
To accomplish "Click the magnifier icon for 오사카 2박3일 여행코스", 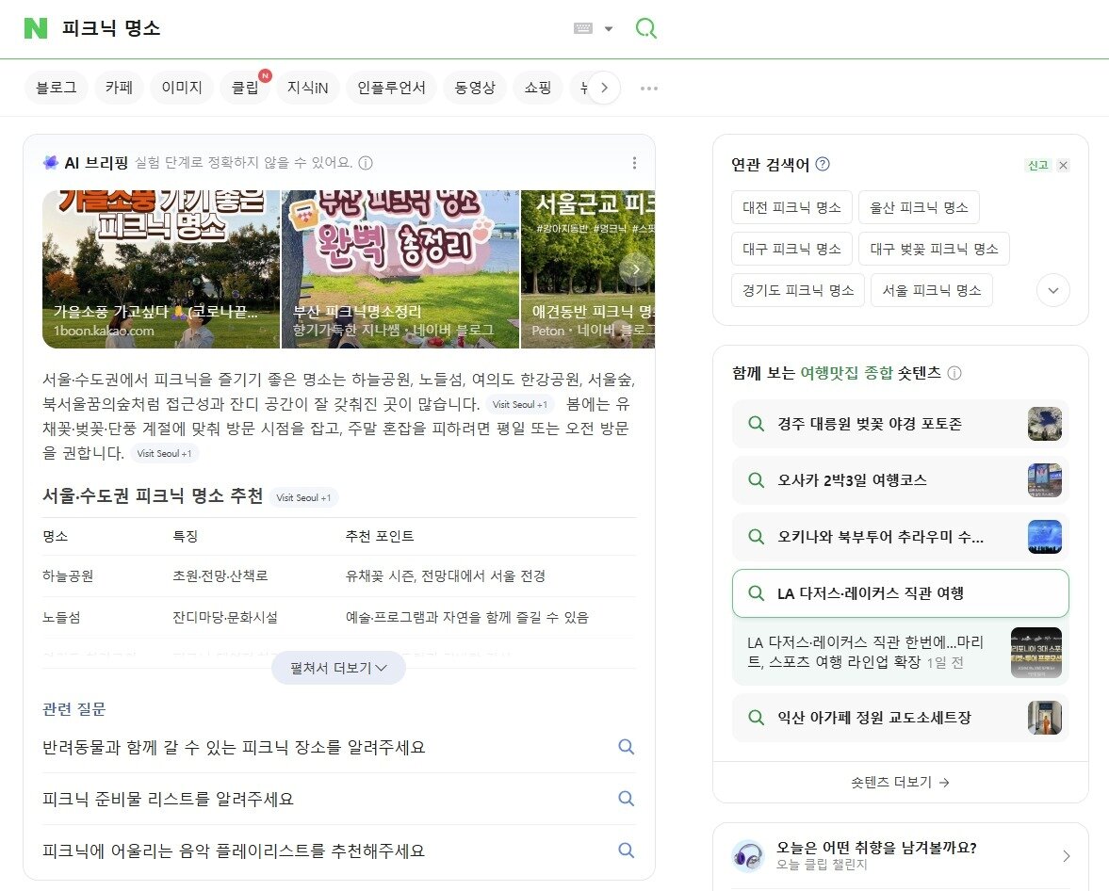I will pos(756,480).
